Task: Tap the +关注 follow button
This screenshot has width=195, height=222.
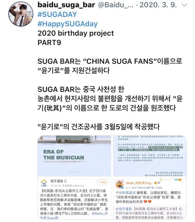Action: click(102, 182)
